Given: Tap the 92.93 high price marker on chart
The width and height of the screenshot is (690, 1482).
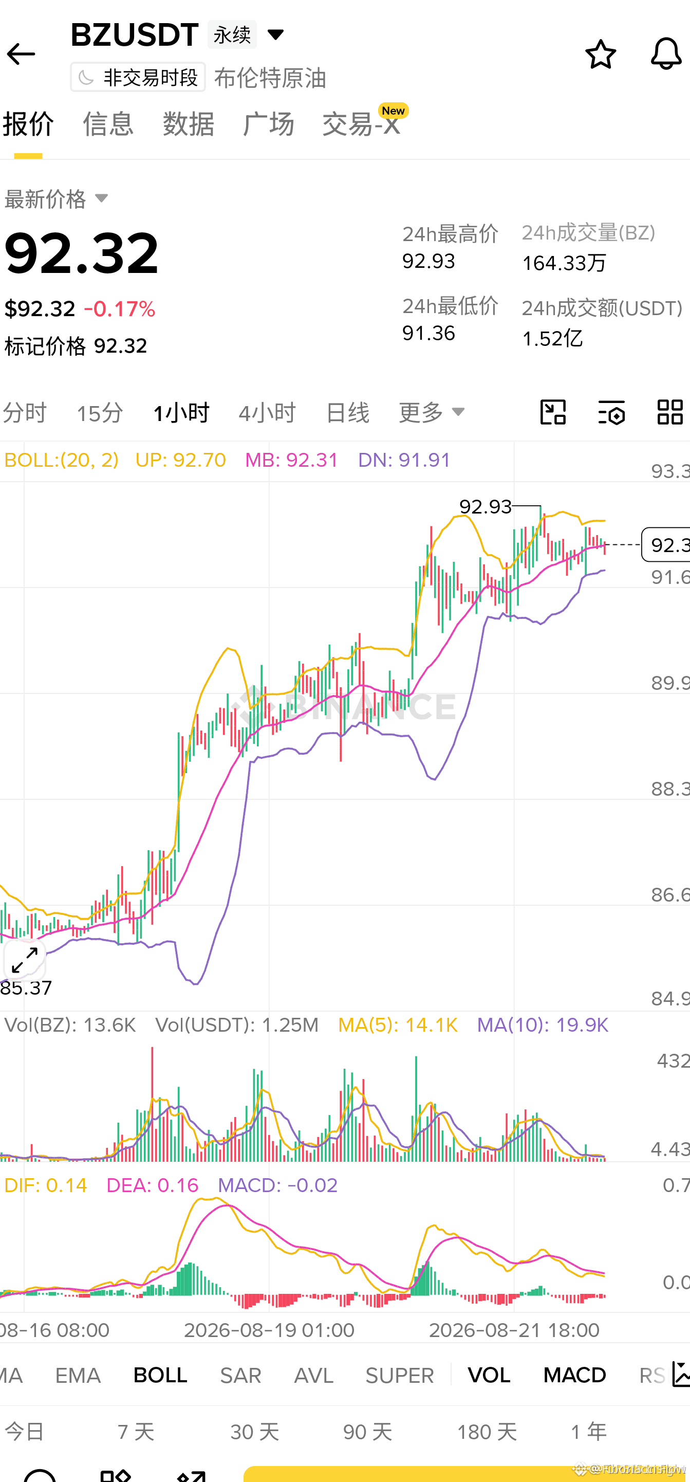Looking at the screenshot, I should pos(486,506).
